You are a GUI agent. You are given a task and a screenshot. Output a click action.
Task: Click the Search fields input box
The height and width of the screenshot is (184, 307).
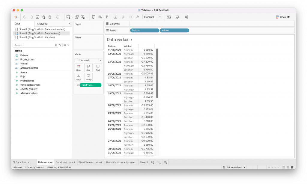[34, 45]
